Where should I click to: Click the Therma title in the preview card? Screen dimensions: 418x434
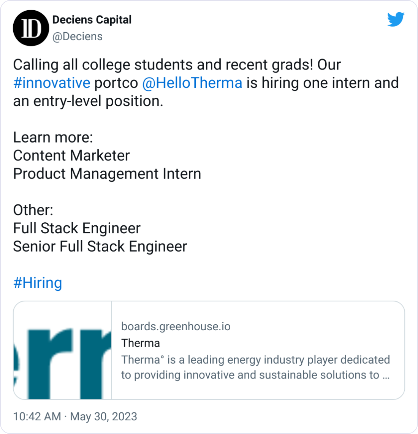pos(140,343)
